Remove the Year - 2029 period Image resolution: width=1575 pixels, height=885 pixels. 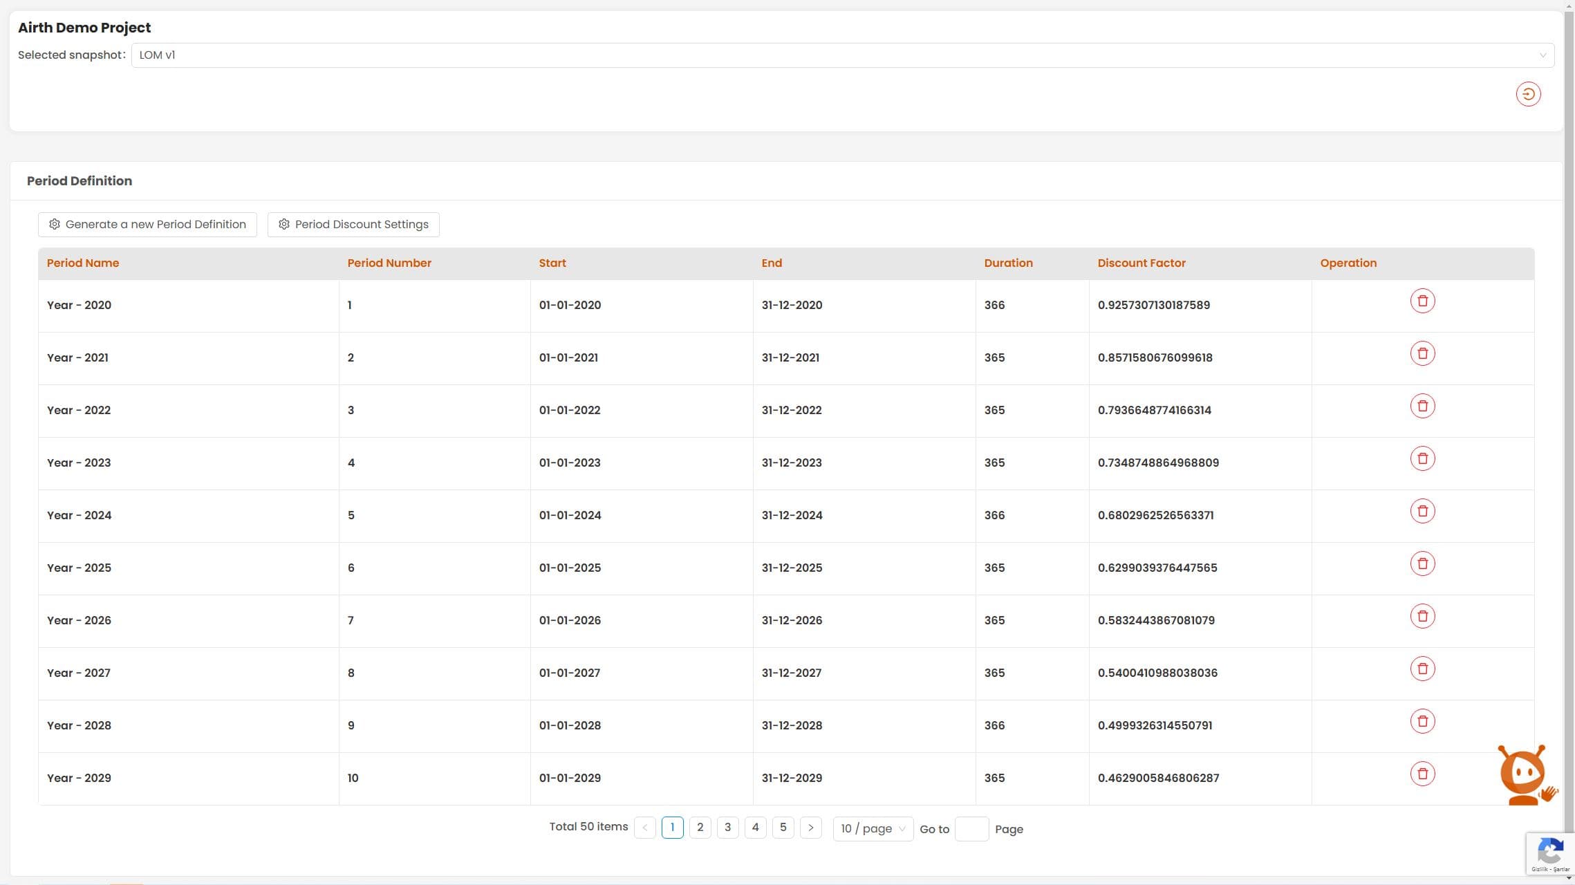pyautogui.click(x=1422, y=774)
